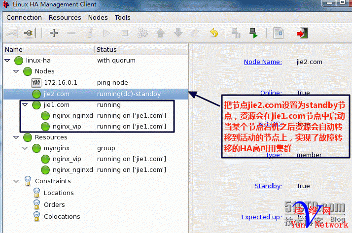Click the grey migrate resource arrow icon
The image size is (352, 233).
tap(195, 33)
